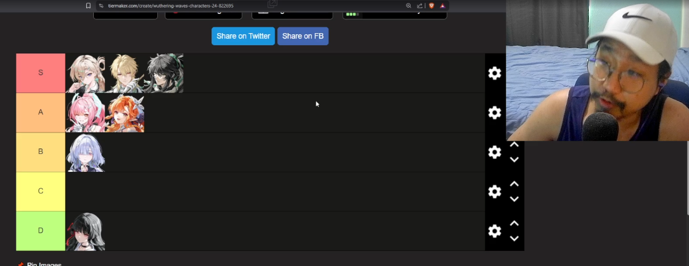Open settings gear for C tier row
This screenshot has height=266, width=689.
click(x=494, y=192)
